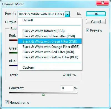Click the Total +100 value

67,75
